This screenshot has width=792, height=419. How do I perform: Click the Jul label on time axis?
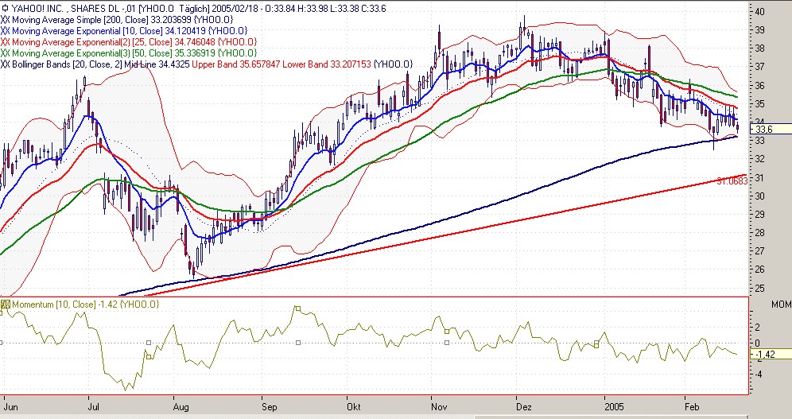pyautogui.click(x=94, y=406)
